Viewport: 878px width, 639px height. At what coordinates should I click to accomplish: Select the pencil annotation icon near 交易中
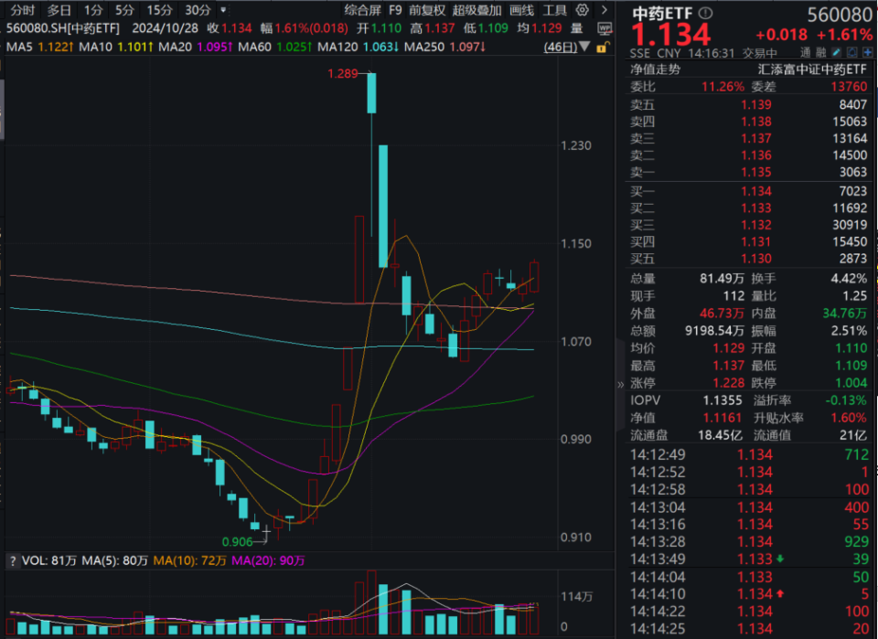834,52
